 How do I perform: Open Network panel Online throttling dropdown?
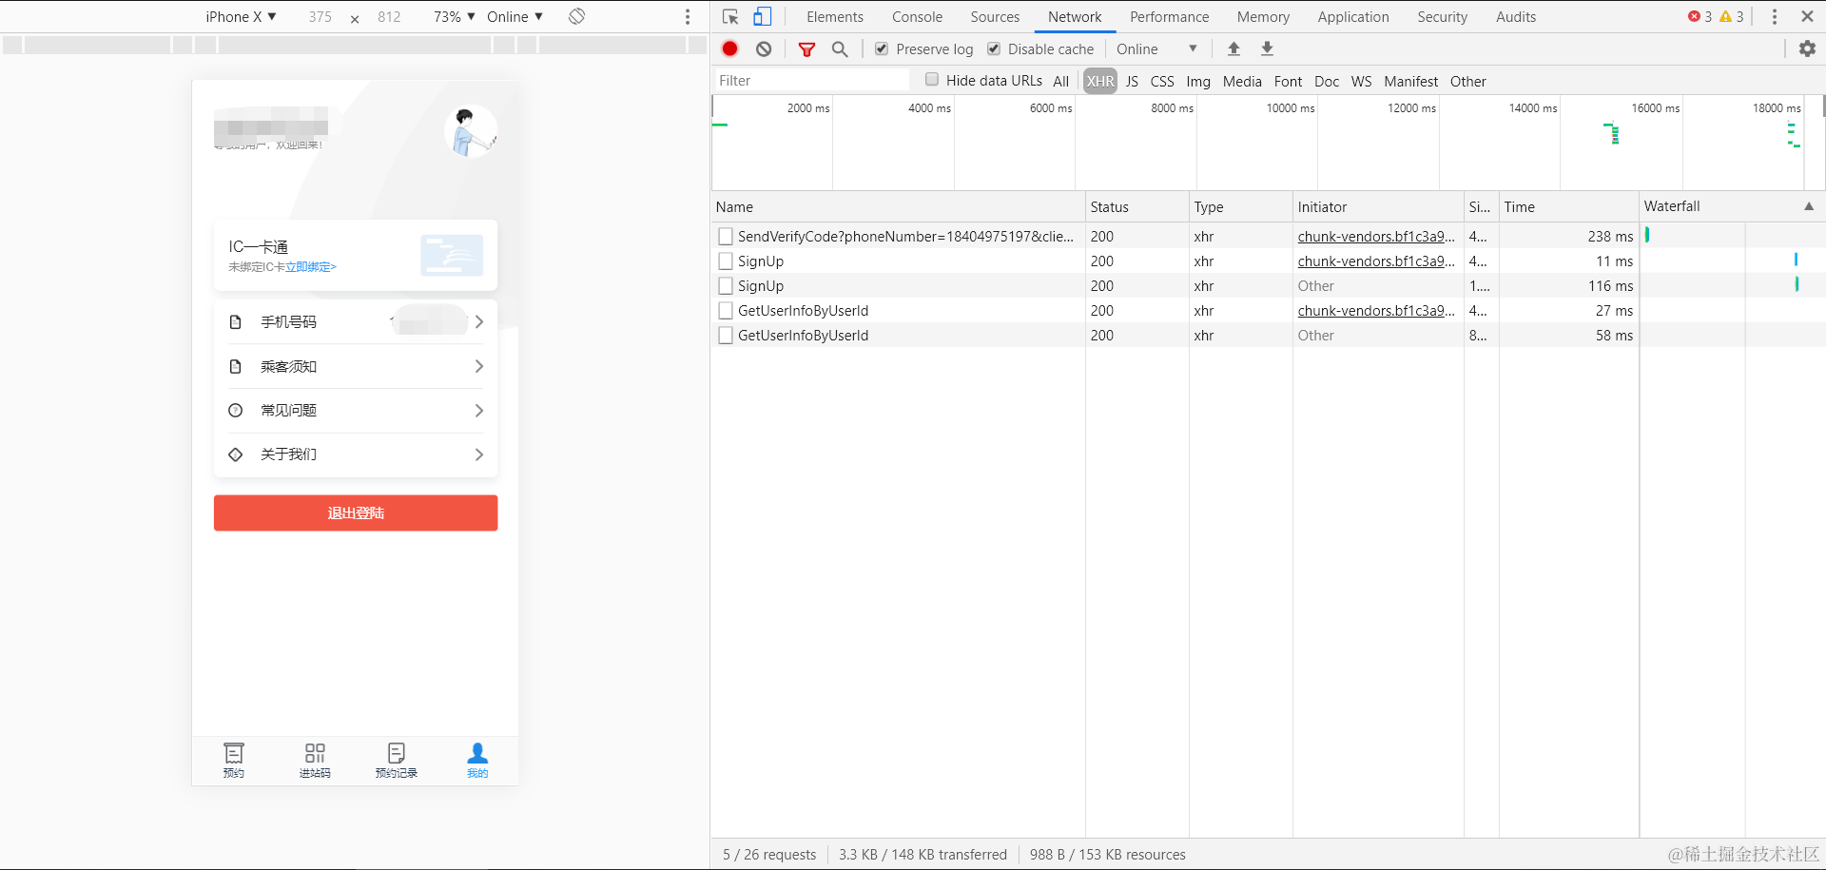[x=1156, y=48]
